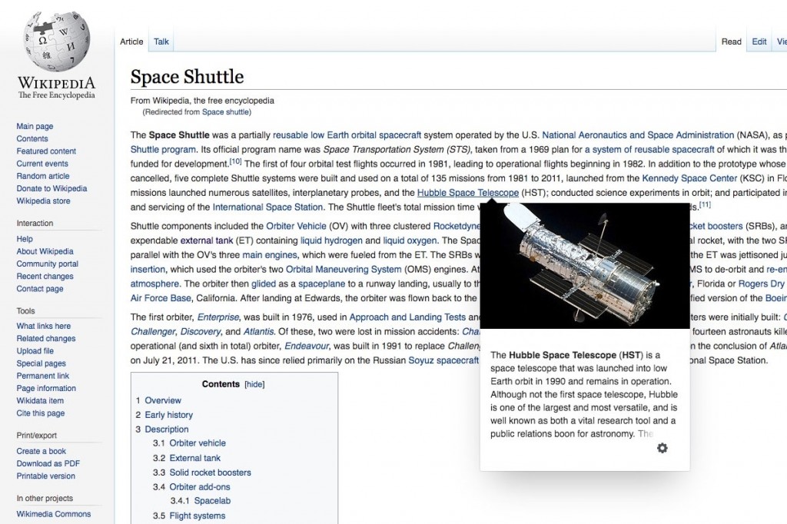Open the Kennedy Space Center link
Image resolution: width=787 pixels, height=524 pixels.
(x=689, y=178)
